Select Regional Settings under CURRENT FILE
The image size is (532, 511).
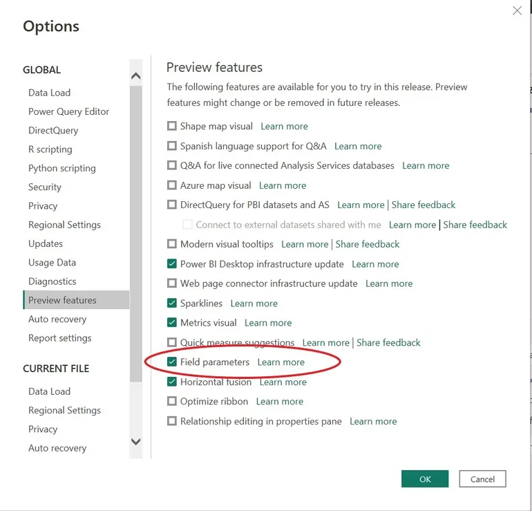pos(64,411)
